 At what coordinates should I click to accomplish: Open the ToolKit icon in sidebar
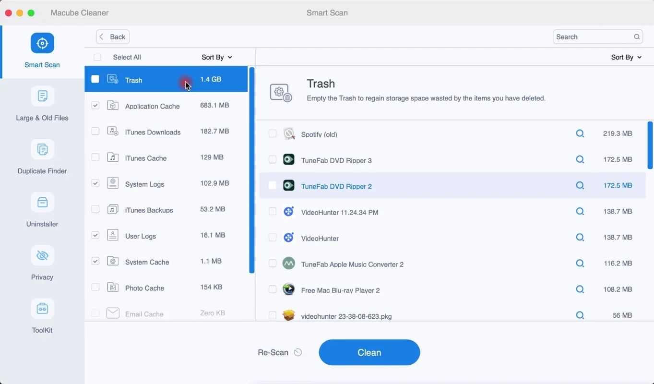tap(42, 309)
